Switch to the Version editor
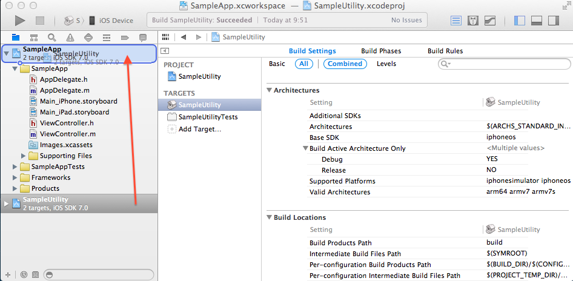573x281 pixels. [489, 20]
